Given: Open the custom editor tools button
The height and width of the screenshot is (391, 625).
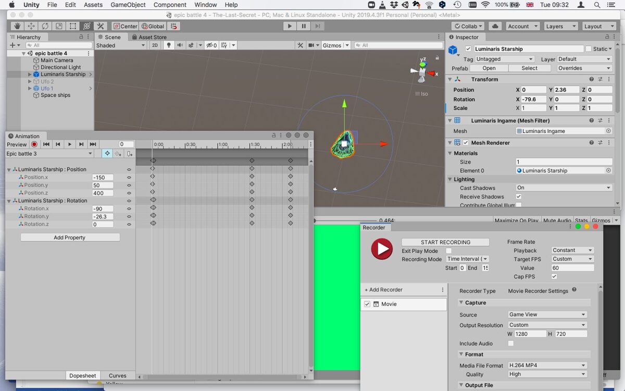Looking at the screenshot, I should [101, 26].
